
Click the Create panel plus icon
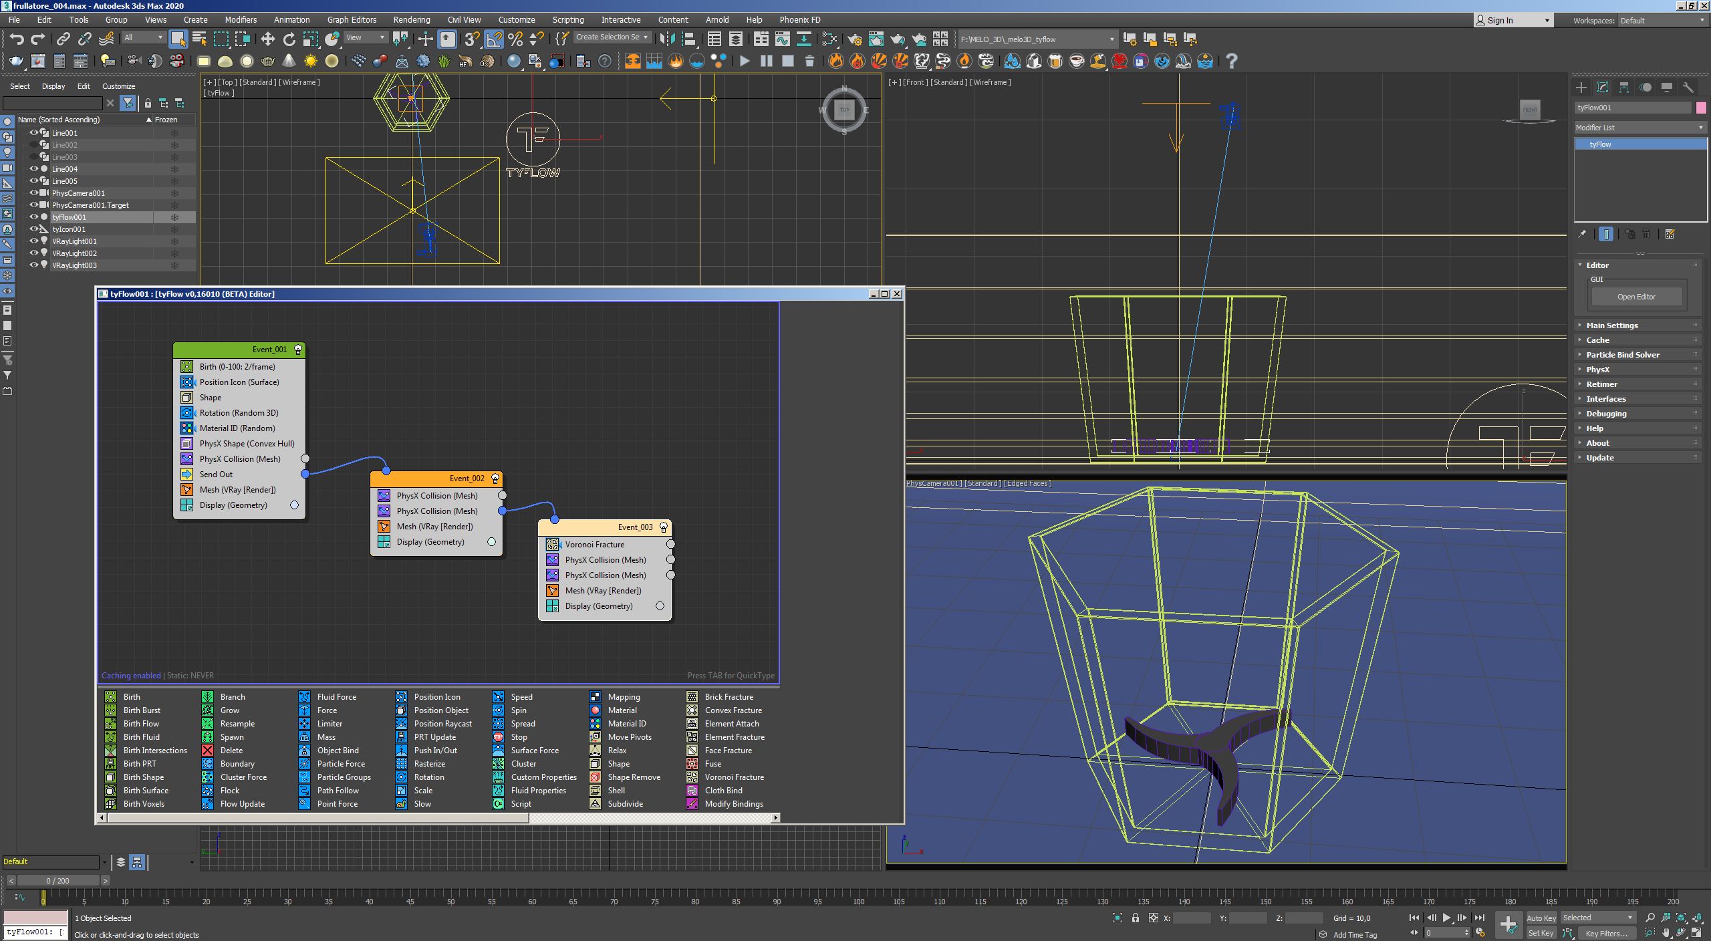pyautogui.click(x=1581, y=88)
